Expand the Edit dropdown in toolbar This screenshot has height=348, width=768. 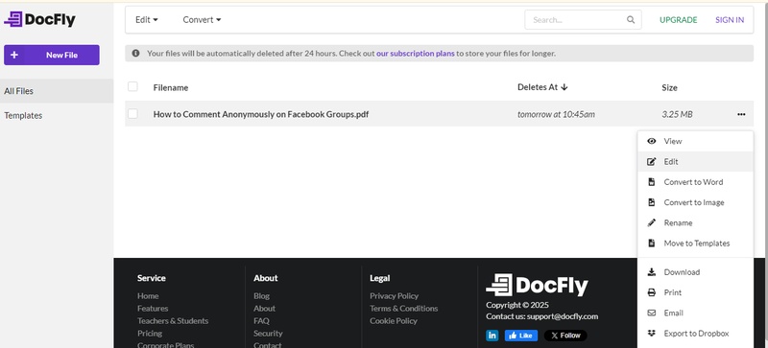click(x=147, y=20)
